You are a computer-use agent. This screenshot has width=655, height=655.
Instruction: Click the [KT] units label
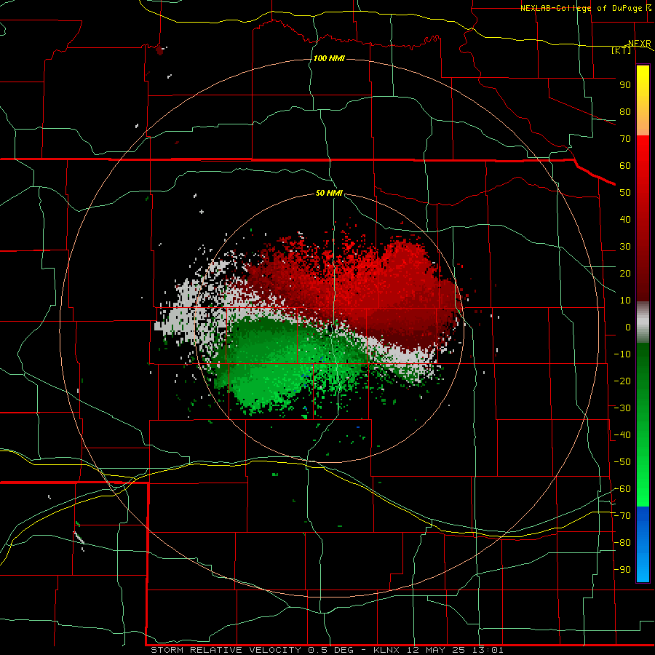point(622,50)
